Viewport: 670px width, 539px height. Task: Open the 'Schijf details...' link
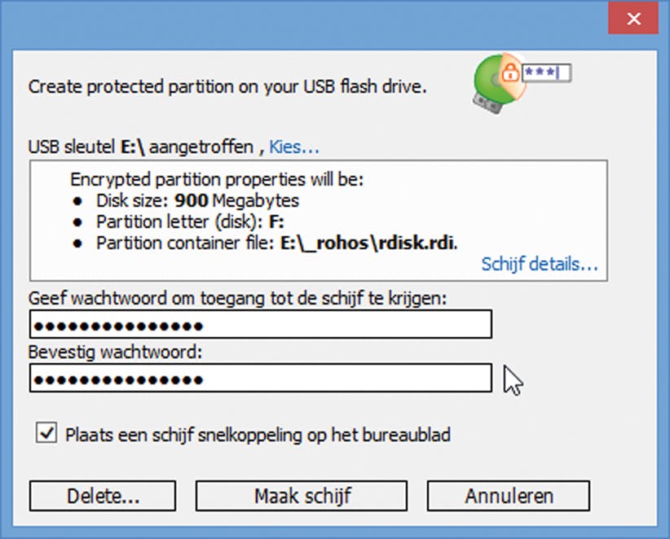point(540,264)
